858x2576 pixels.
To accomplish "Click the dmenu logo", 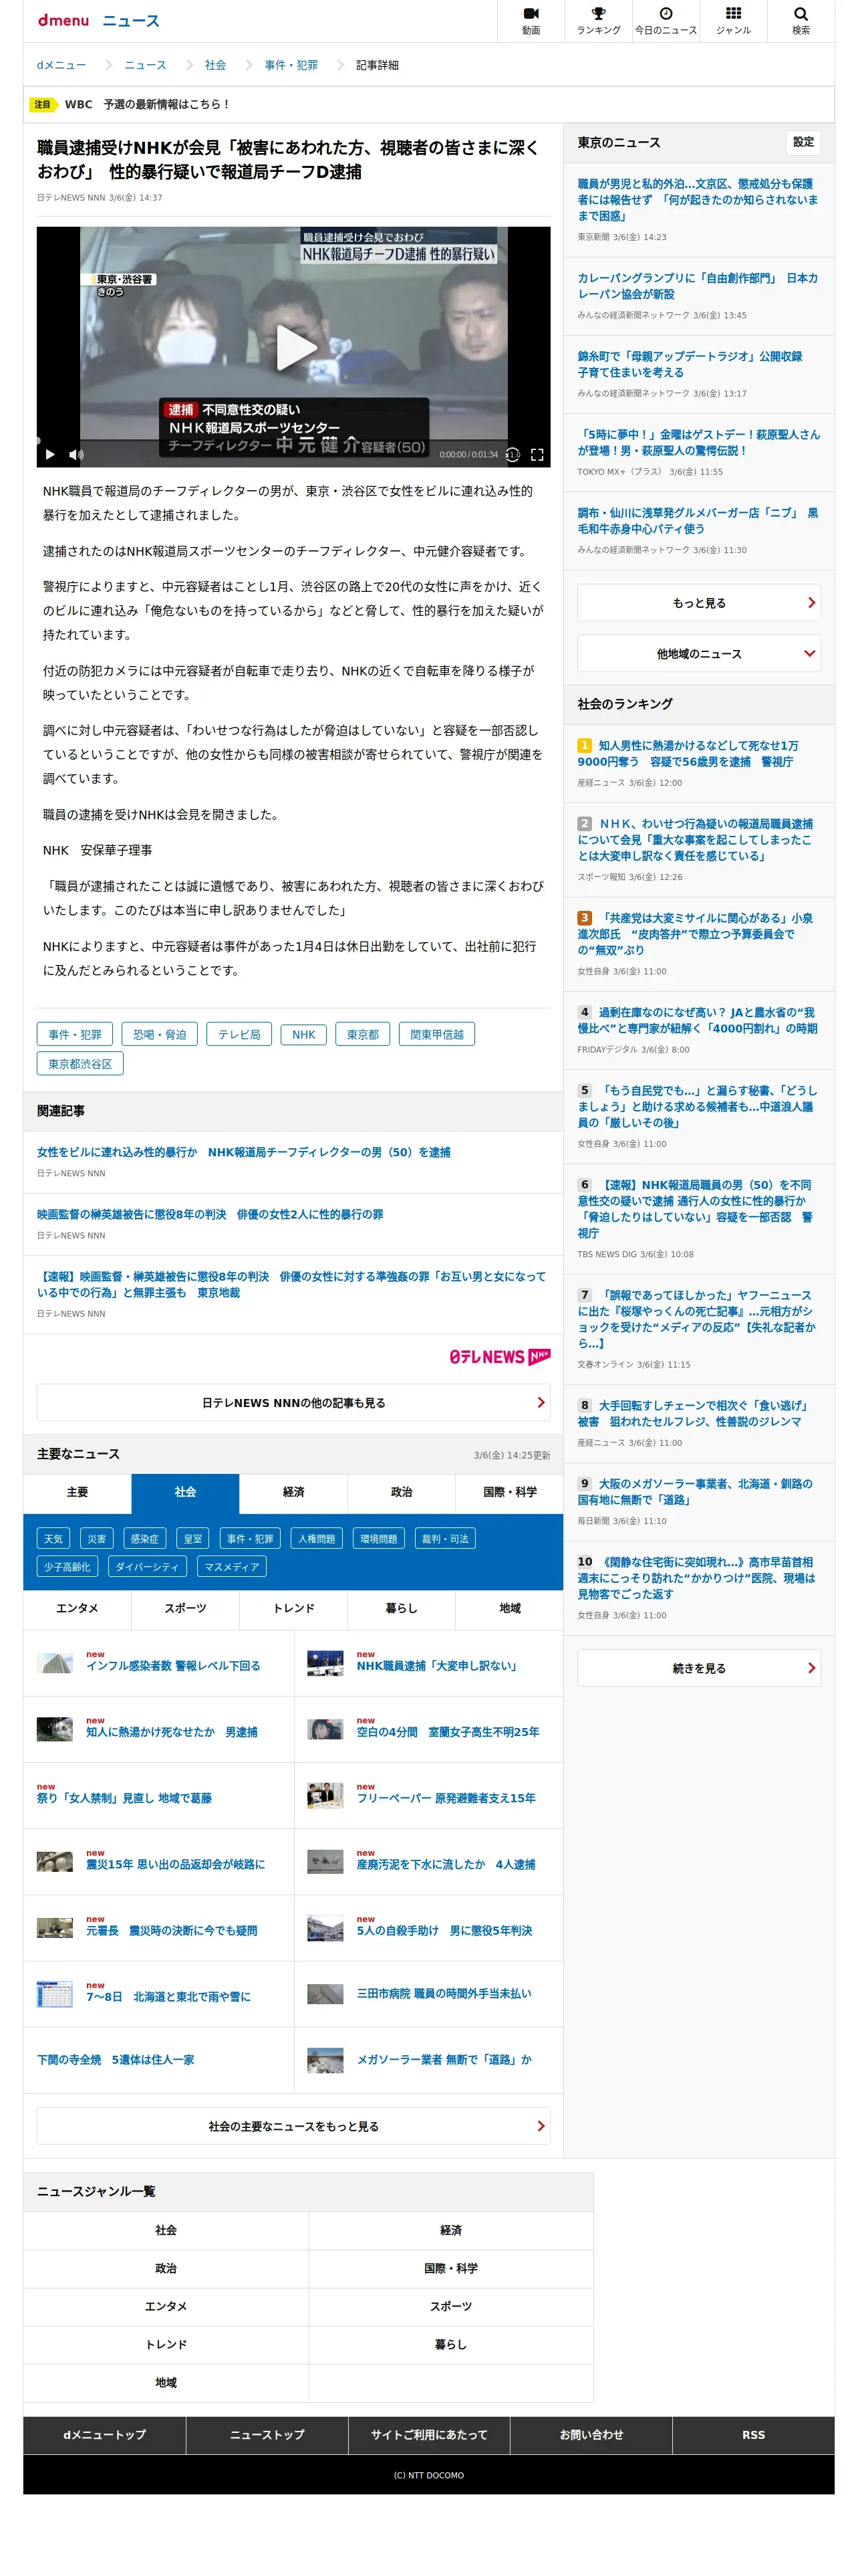I will click(x=63, y=20).
